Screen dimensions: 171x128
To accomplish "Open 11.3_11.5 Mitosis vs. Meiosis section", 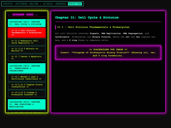I will 27,50.
